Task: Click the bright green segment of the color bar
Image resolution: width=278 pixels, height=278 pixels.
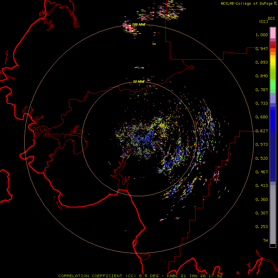Action: (273, 84)
